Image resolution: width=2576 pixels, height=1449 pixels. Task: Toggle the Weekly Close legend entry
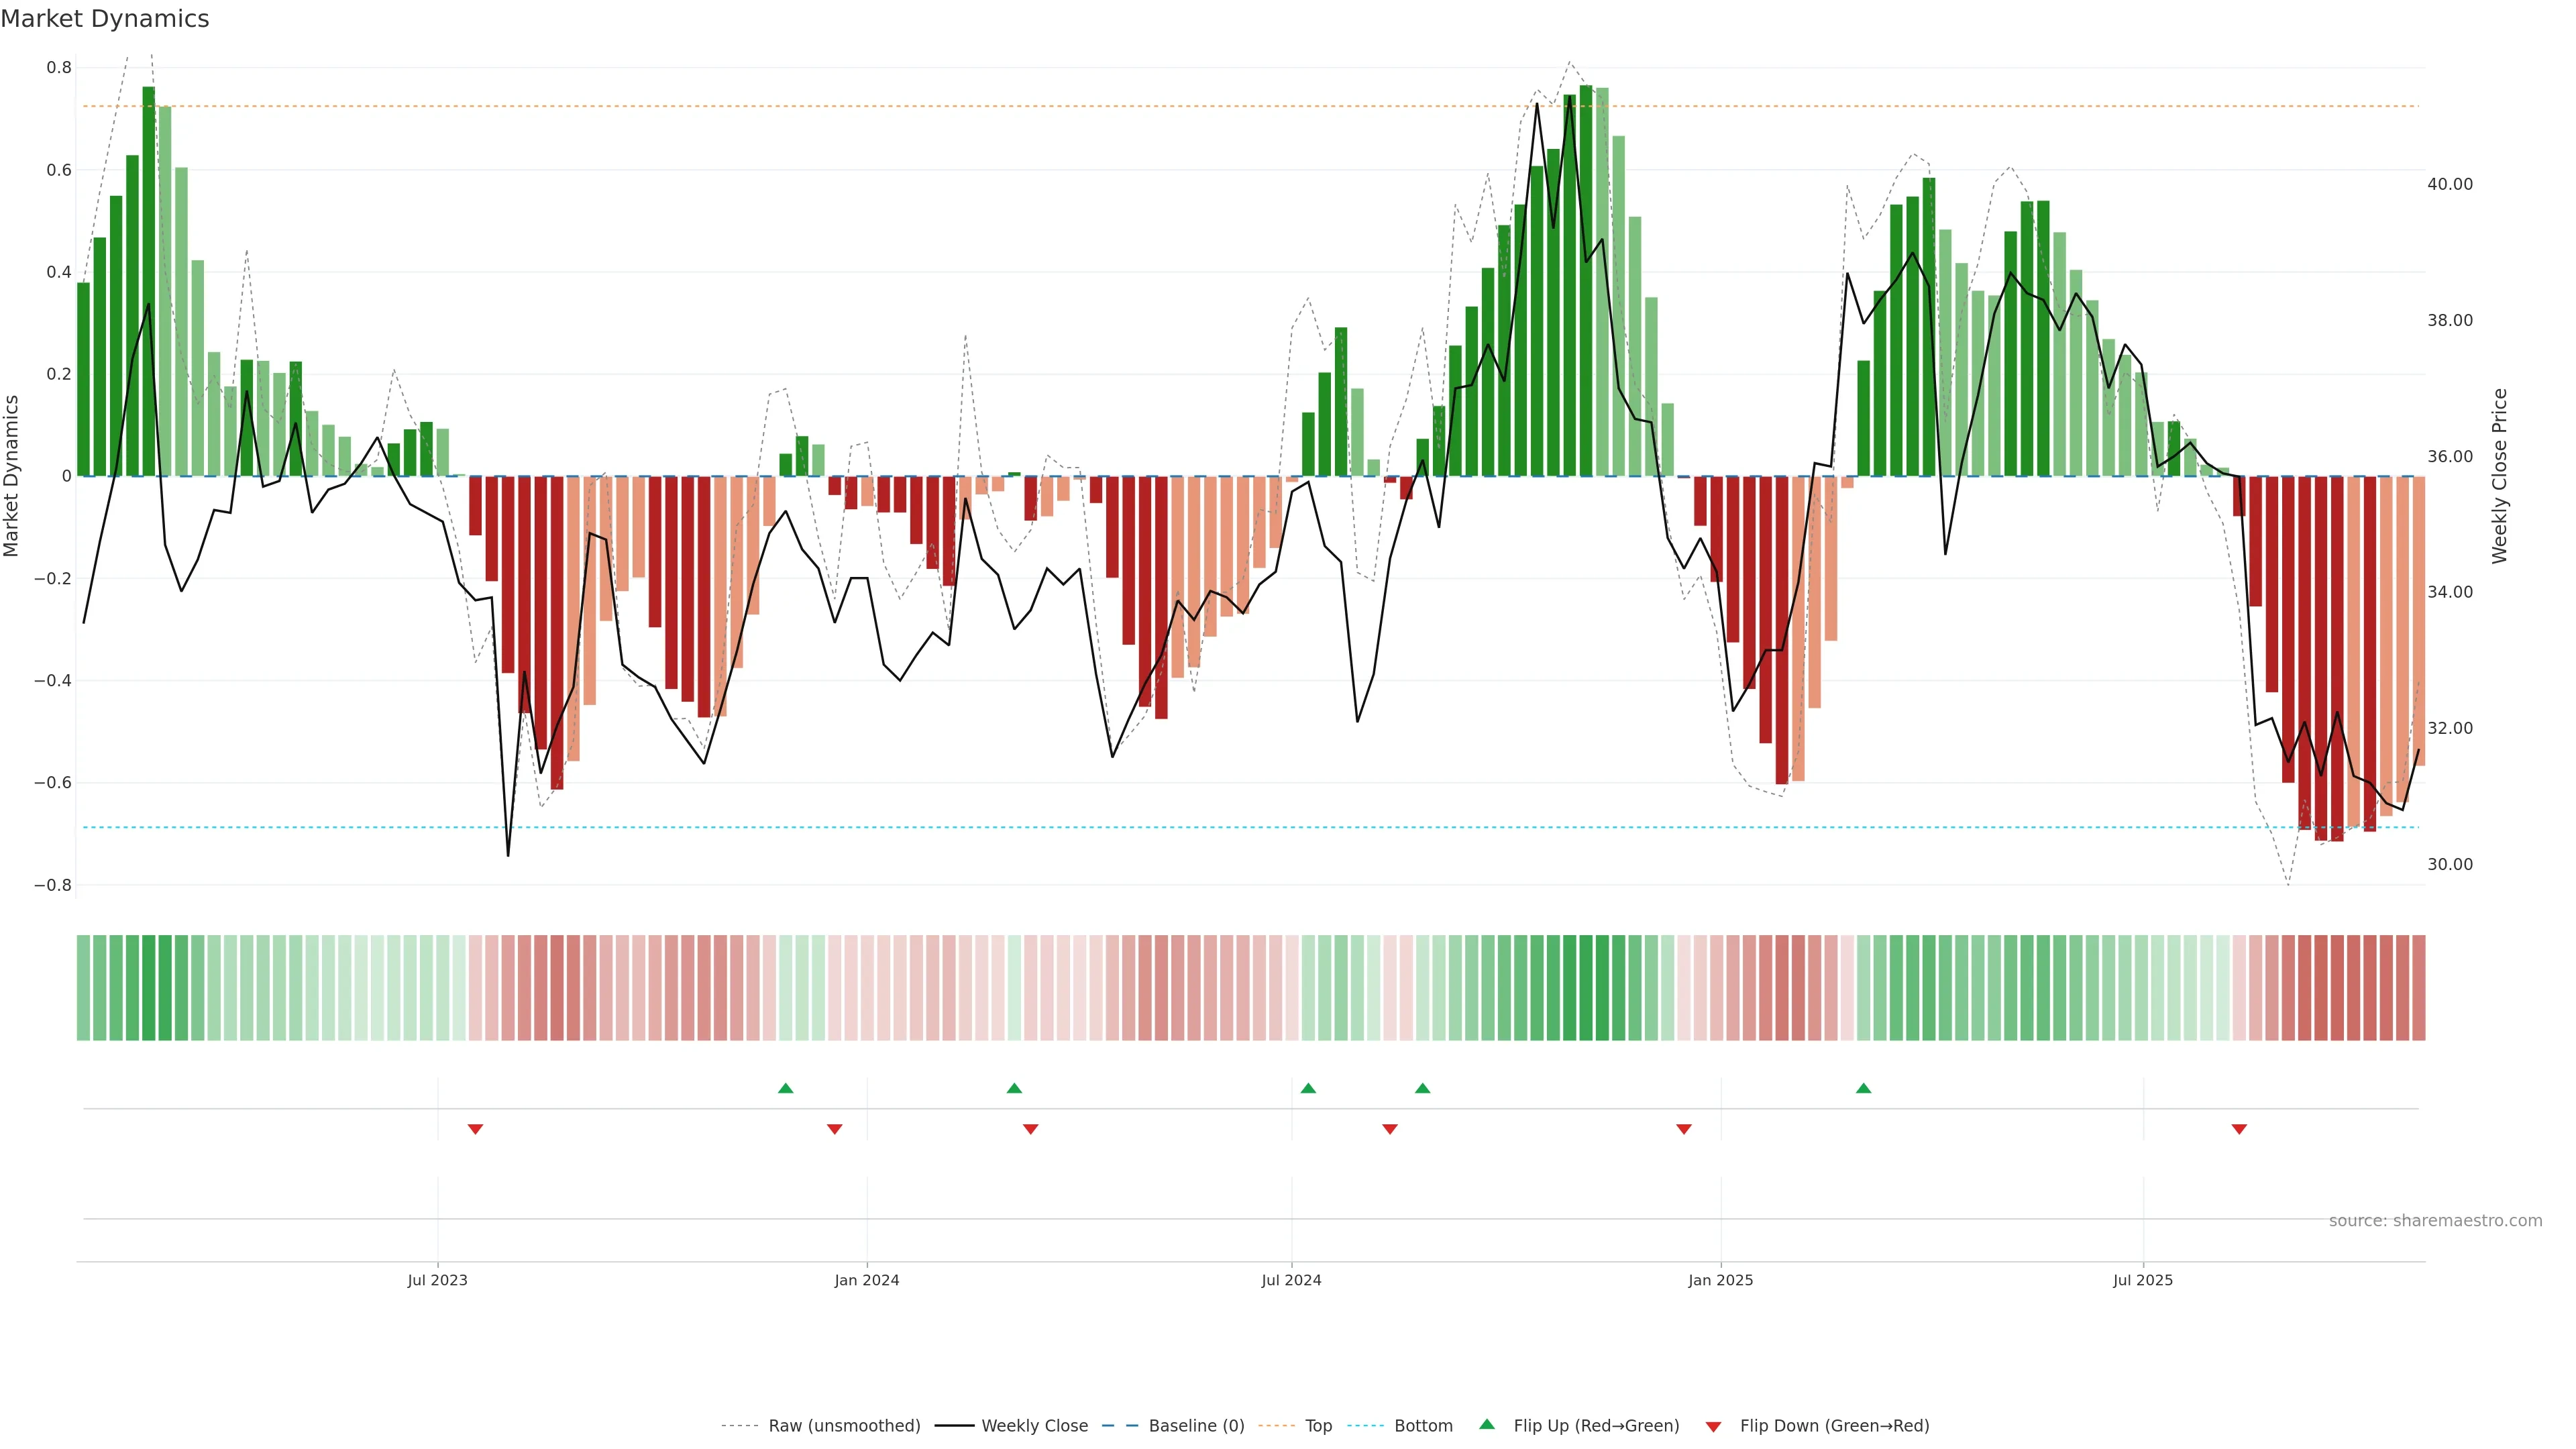coord(1034,1425)
